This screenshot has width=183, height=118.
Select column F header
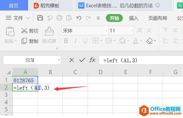(x=150, y=72)
